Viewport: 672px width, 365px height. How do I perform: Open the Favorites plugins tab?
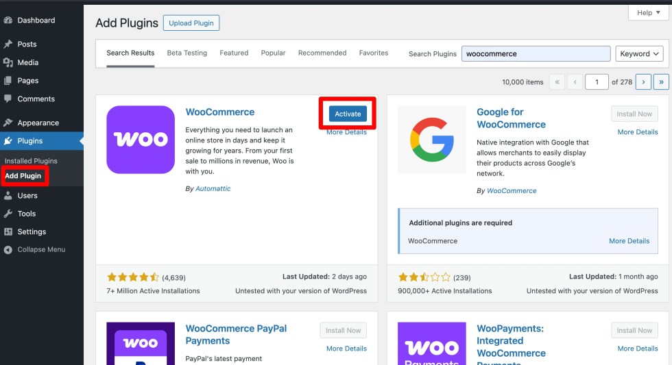tap(374, 53)
